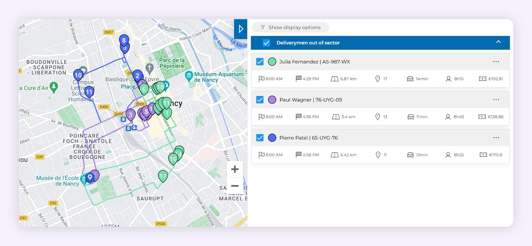Select blue map marker number 8

[x=124, y=40]
